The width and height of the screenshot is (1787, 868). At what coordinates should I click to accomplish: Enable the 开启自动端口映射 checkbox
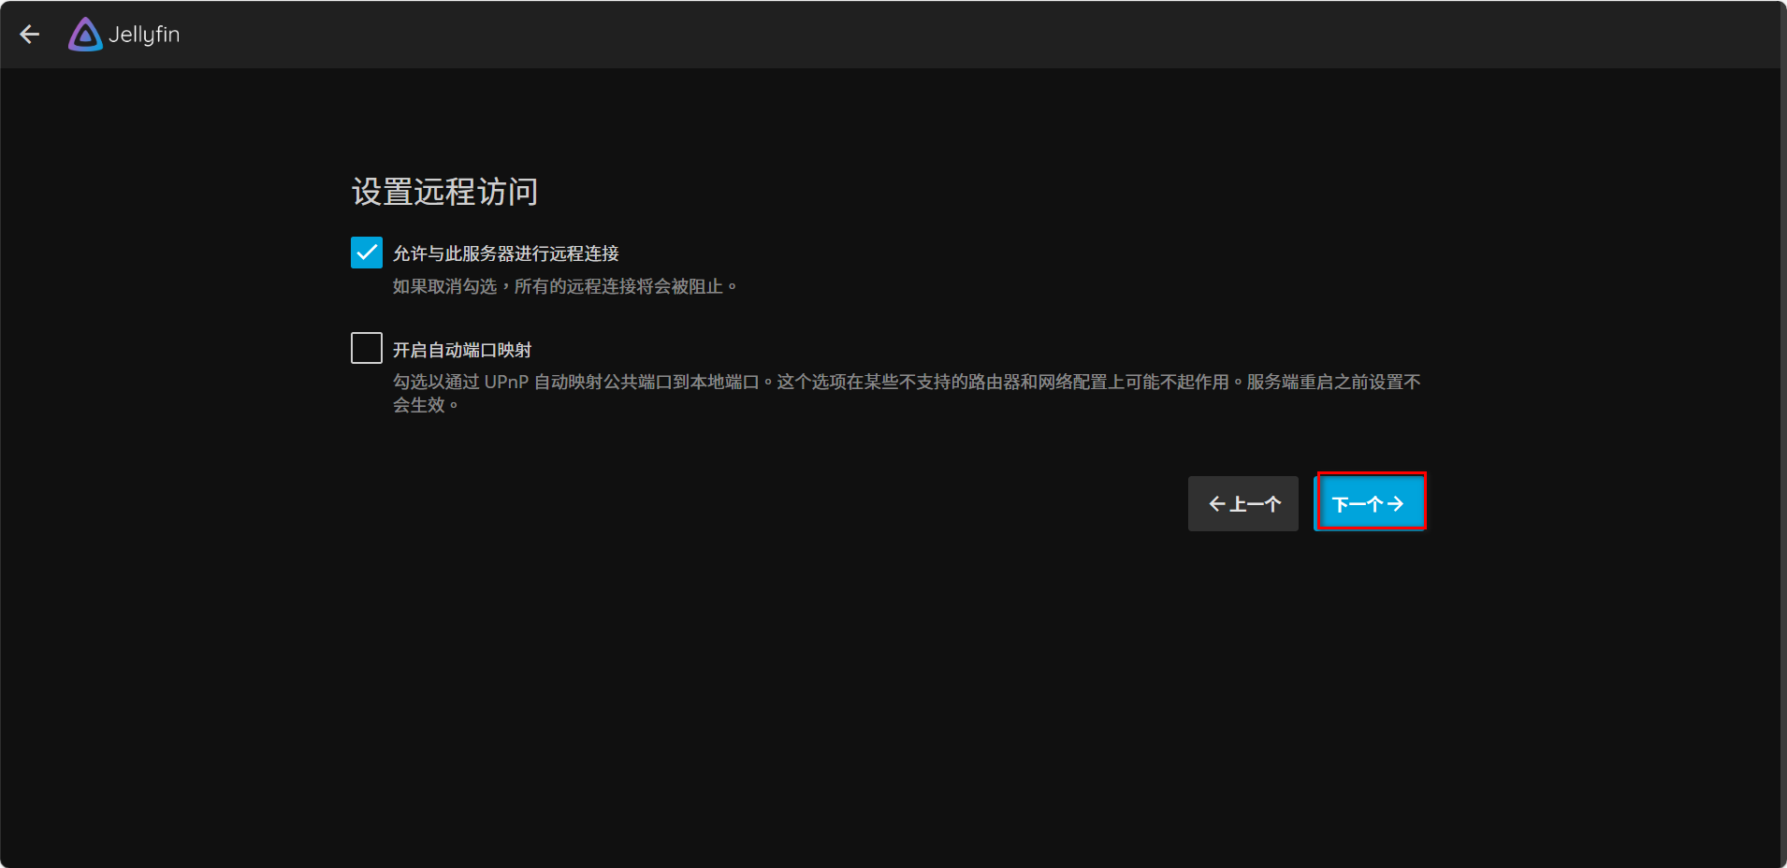(x=367, y=348)
